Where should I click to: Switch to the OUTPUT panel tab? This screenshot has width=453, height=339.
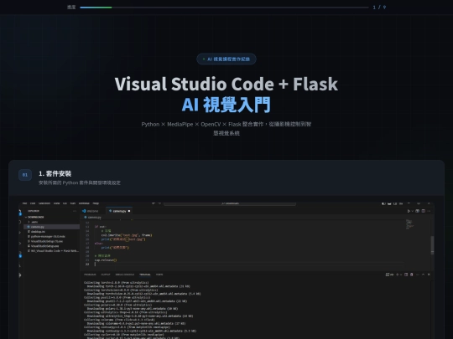pos(106,275)
